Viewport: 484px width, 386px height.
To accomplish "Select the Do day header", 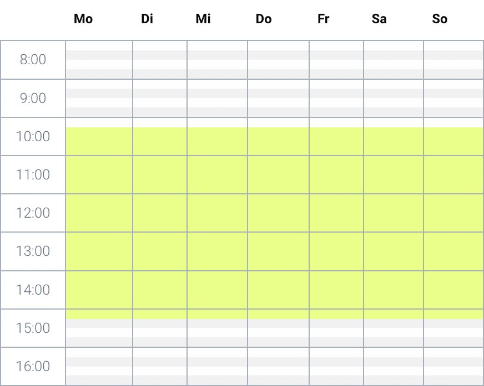I will pyautogui.click(x=264, y=19).
